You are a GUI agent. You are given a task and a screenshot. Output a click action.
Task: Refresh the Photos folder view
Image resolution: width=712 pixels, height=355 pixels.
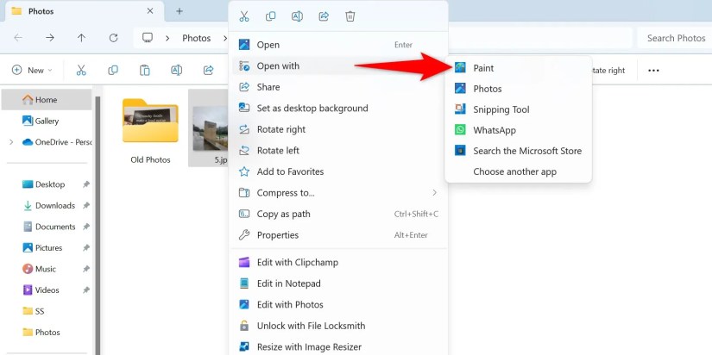pos(113,38)
